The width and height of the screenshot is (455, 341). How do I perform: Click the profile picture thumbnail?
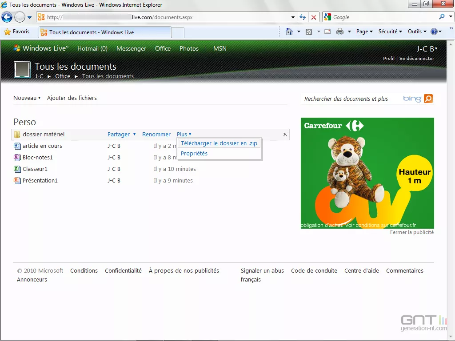pos(22,70)
